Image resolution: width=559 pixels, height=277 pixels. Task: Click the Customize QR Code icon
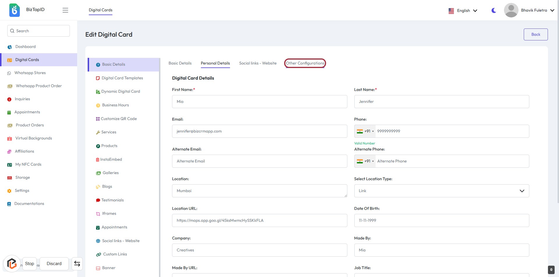(x=98, y=119)
